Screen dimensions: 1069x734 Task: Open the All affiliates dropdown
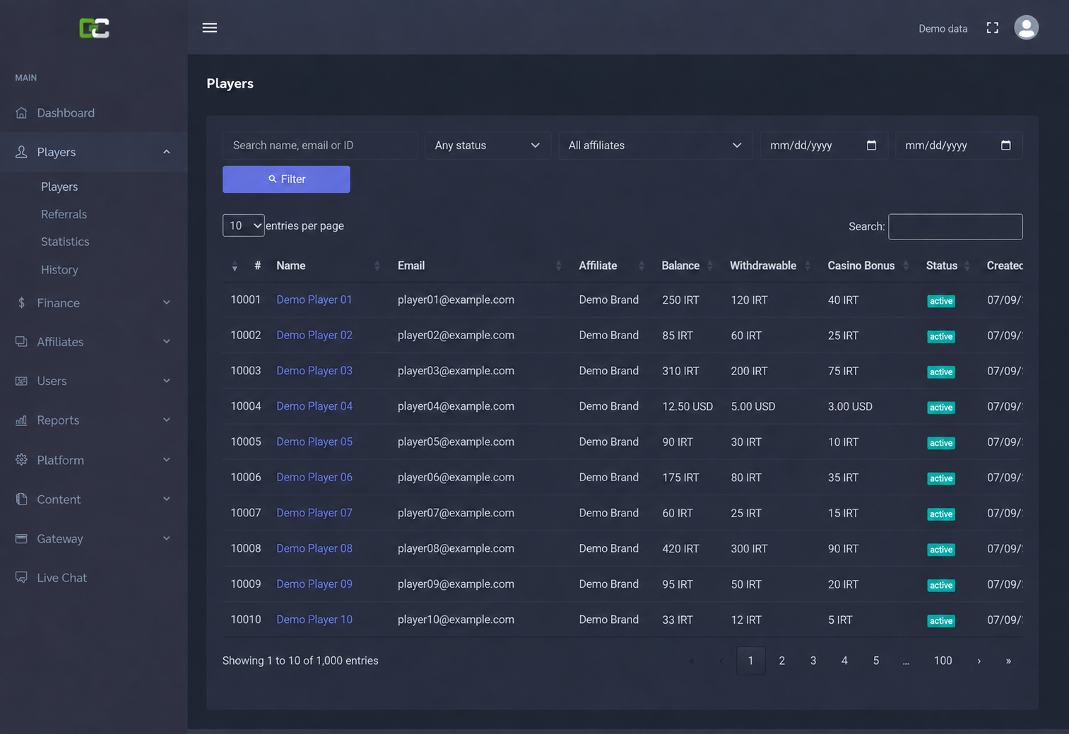tap(655, 146)
